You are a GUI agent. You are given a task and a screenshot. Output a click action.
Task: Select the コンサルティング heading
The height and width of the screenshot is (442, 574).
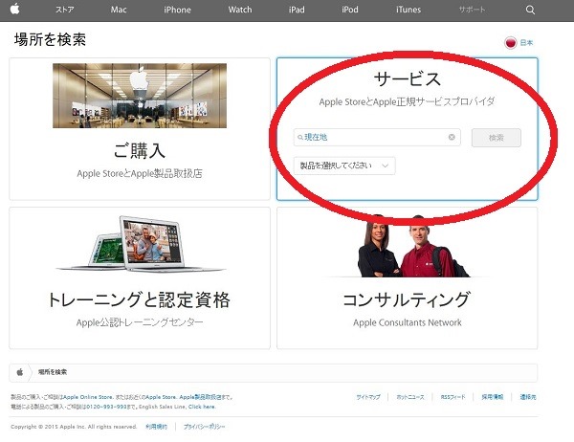coord(407,299)
